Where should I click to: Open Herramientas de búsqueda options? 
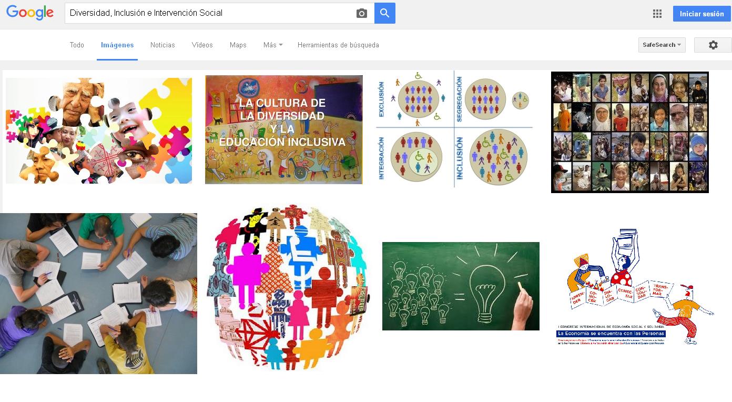pos(338,45)
